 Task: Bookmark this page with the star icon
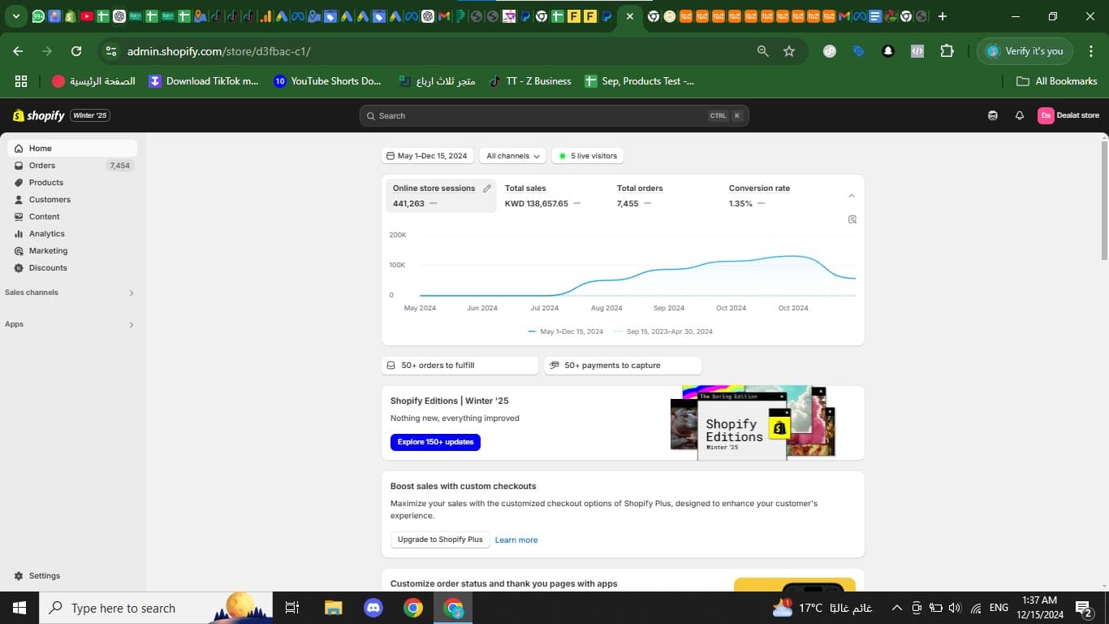point(788,51)
